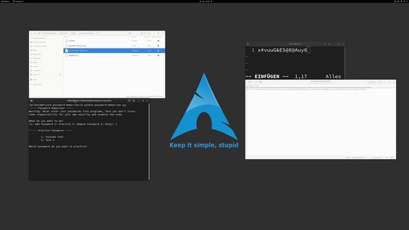Select the LICENSE file in the file manager
409x230 pixels.
tap(114, 41)
